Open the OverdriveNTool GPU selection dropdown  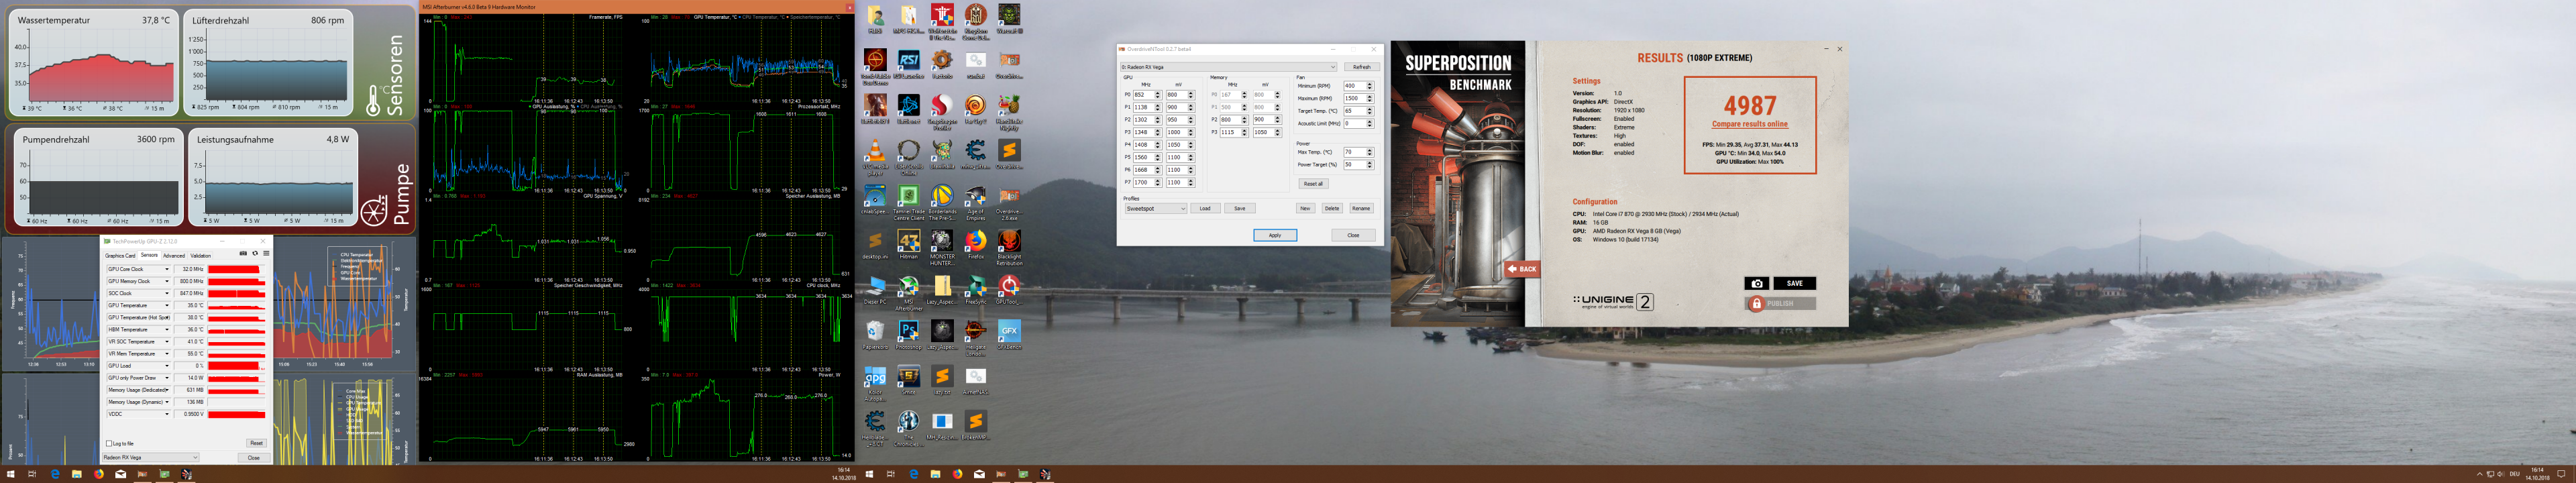pos(1228,67)
